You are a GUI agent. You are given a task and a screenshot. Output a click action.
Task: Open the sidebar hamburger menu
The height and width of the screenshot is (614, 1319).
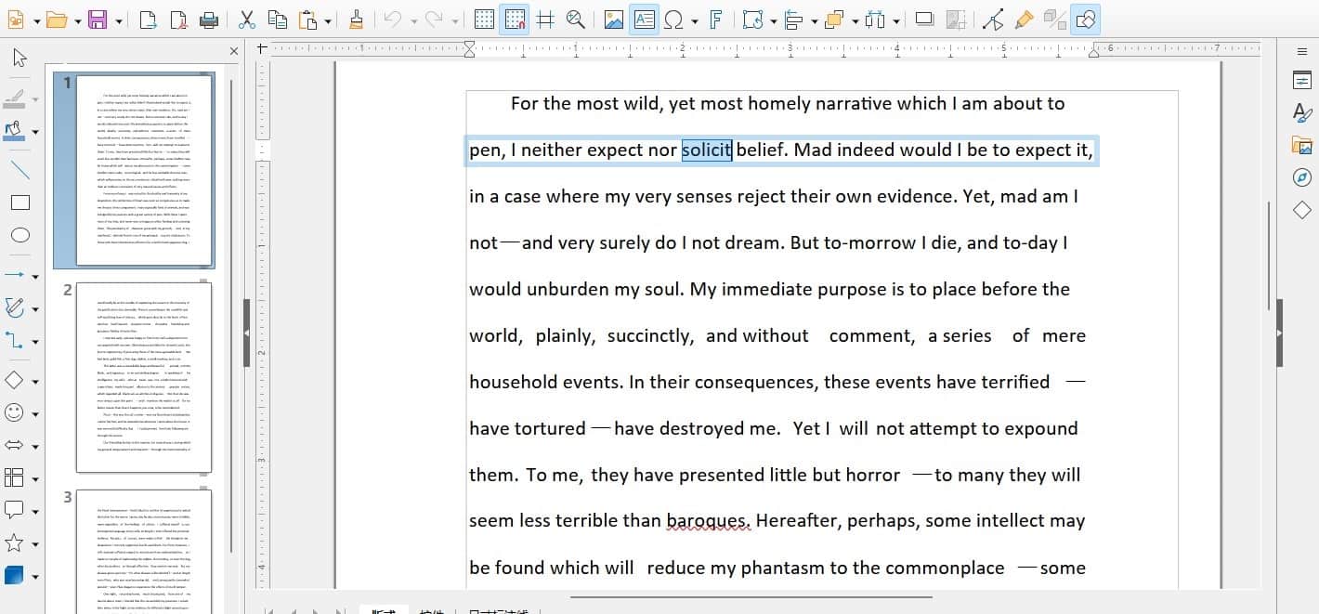coord(1303,52)
